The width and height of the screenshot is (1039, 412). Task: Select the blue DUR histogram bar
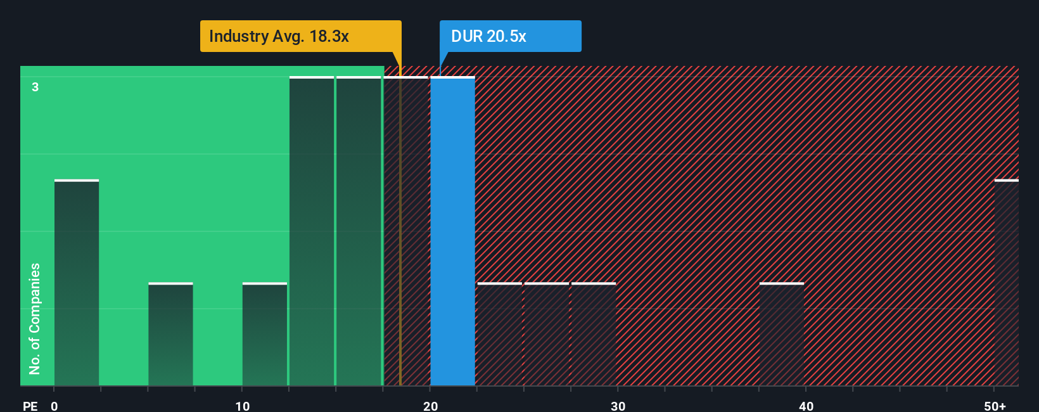tap(452, 231)
